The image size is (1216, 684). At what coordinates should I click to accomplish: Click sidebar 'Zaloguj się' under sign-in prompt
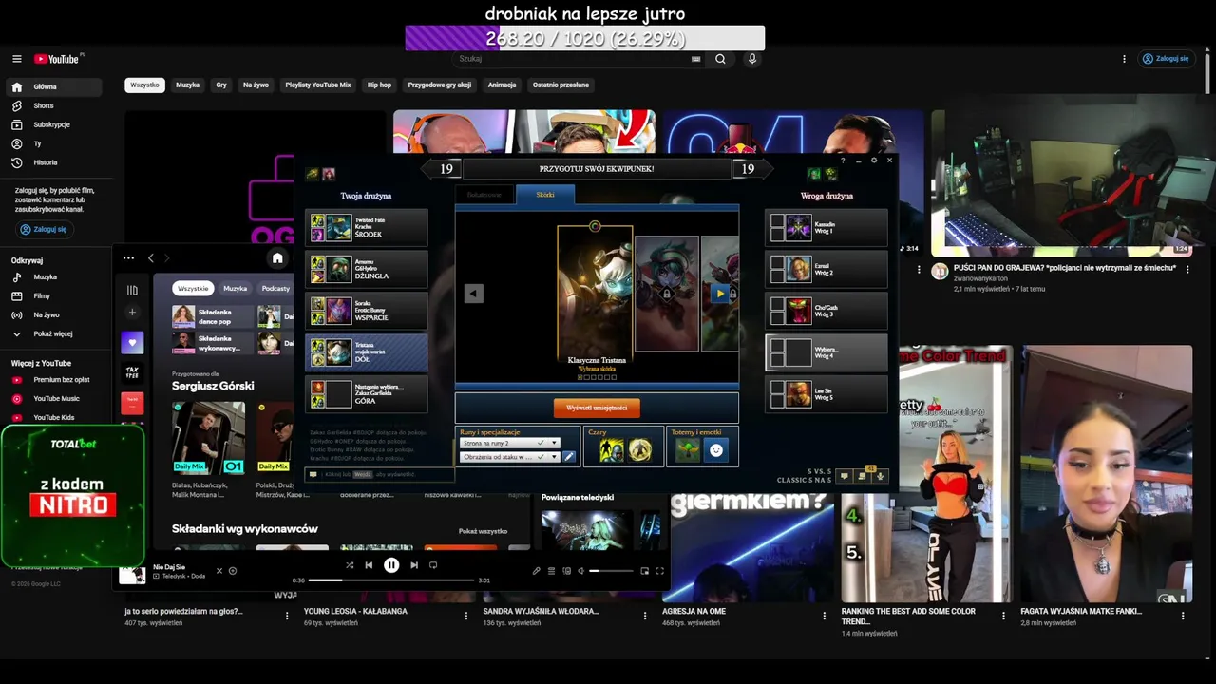click(x=44, y=229)
